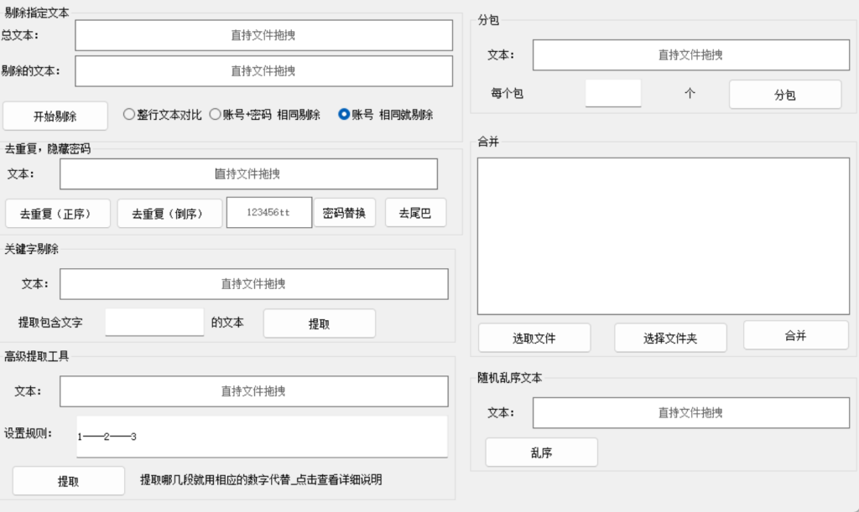Click the 设置规则 field showing 1——2——3
Image resolution: width=859 pixels, height=512 pixels.
(262, 437)
